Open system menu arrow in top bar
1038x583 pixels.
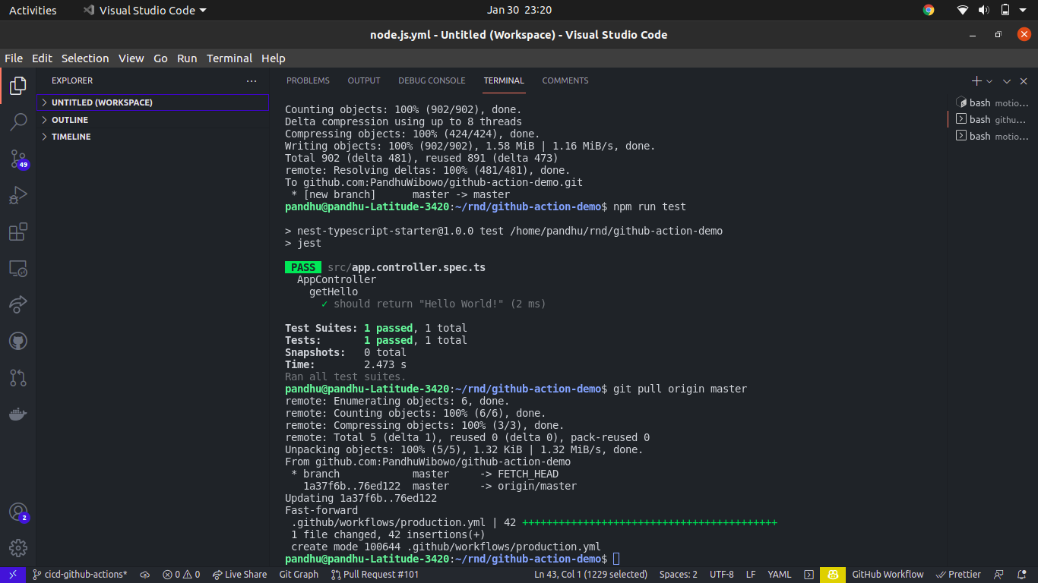click(1024, 11)
